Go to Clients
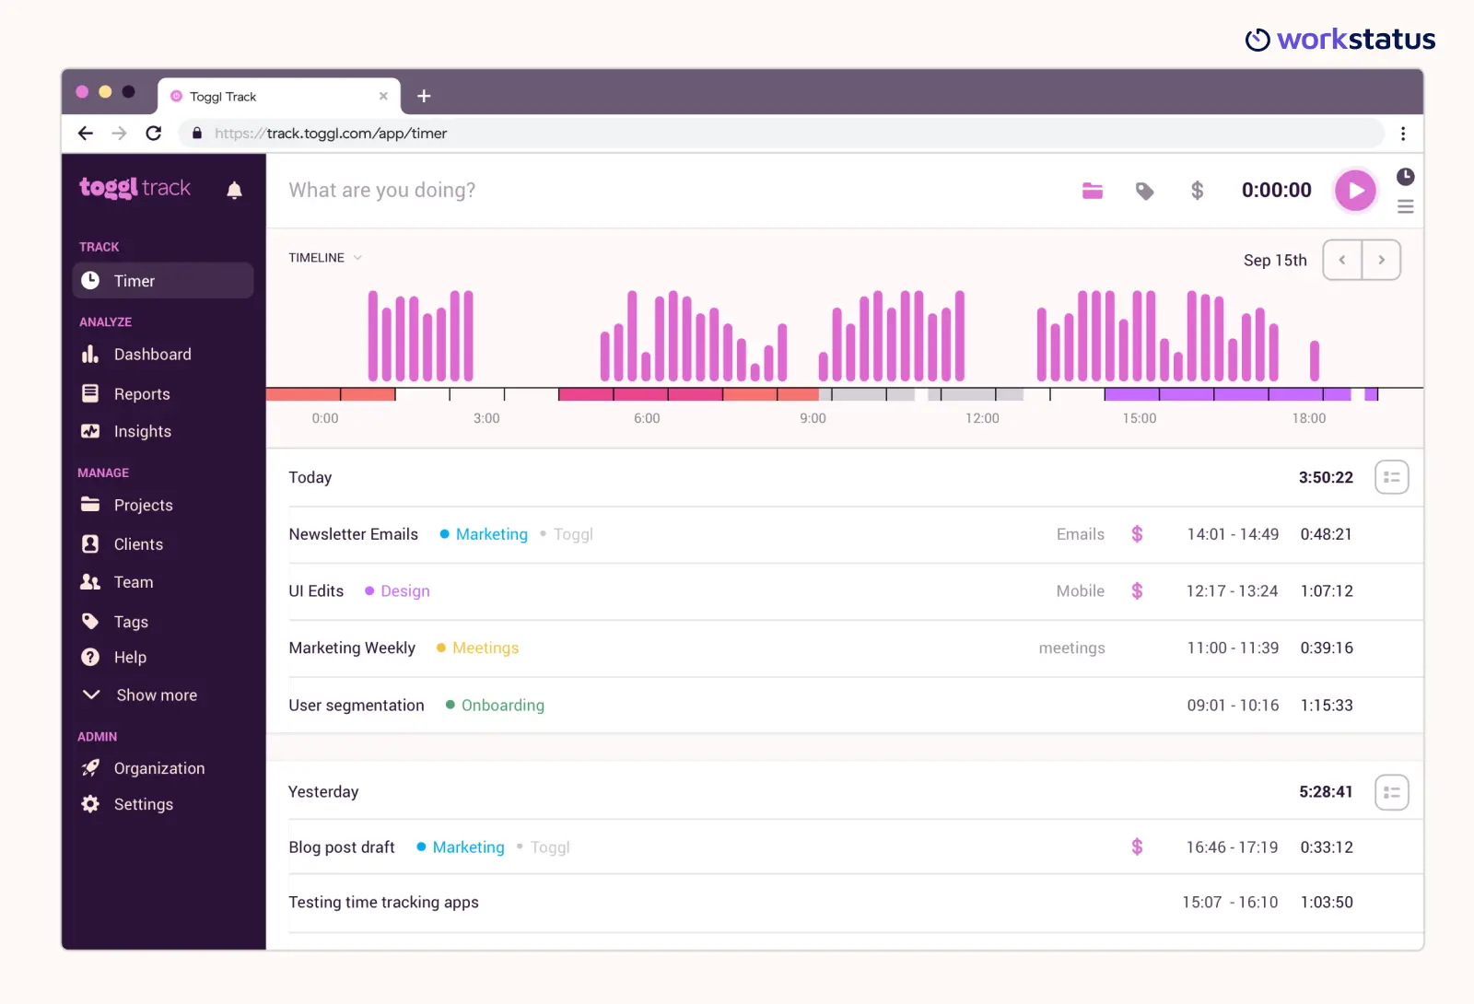Viewport: 1474px width, 1004px height. pos(138,544)
